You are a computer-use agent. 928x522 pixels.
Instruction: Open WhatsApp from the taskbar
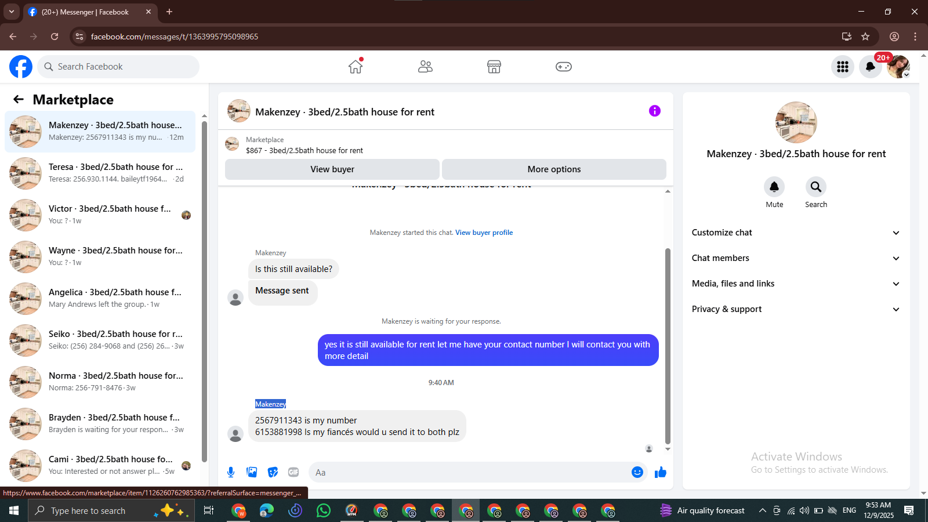tap(324, 510)
